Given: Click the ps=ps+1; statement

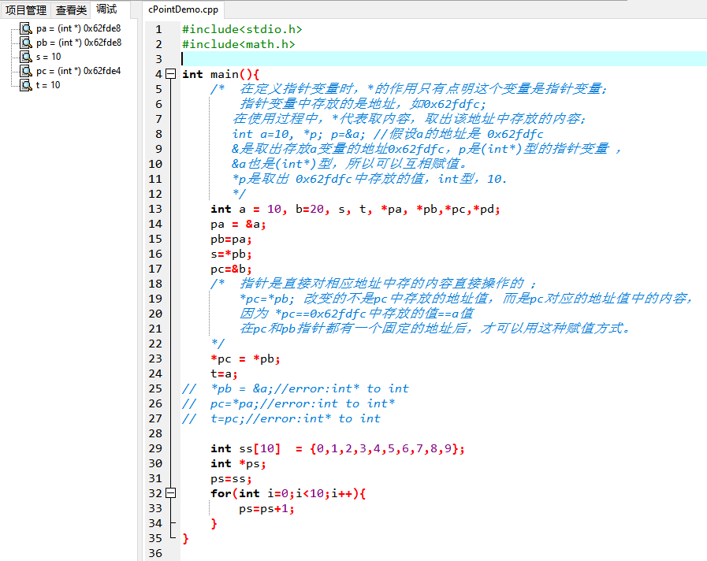Looking at the screenshot, I should (266, 509).
